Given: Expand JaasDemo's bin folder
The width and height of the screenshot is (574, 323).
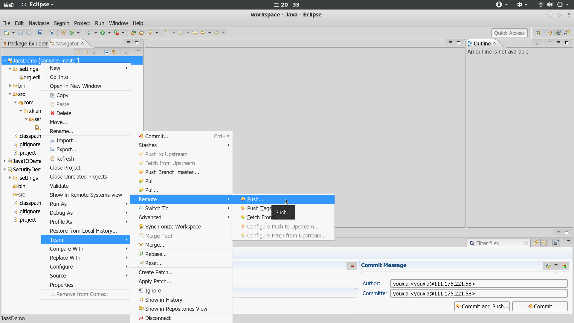Looking at the screenshot, I should pyautogui.click(x=10, y=86).
